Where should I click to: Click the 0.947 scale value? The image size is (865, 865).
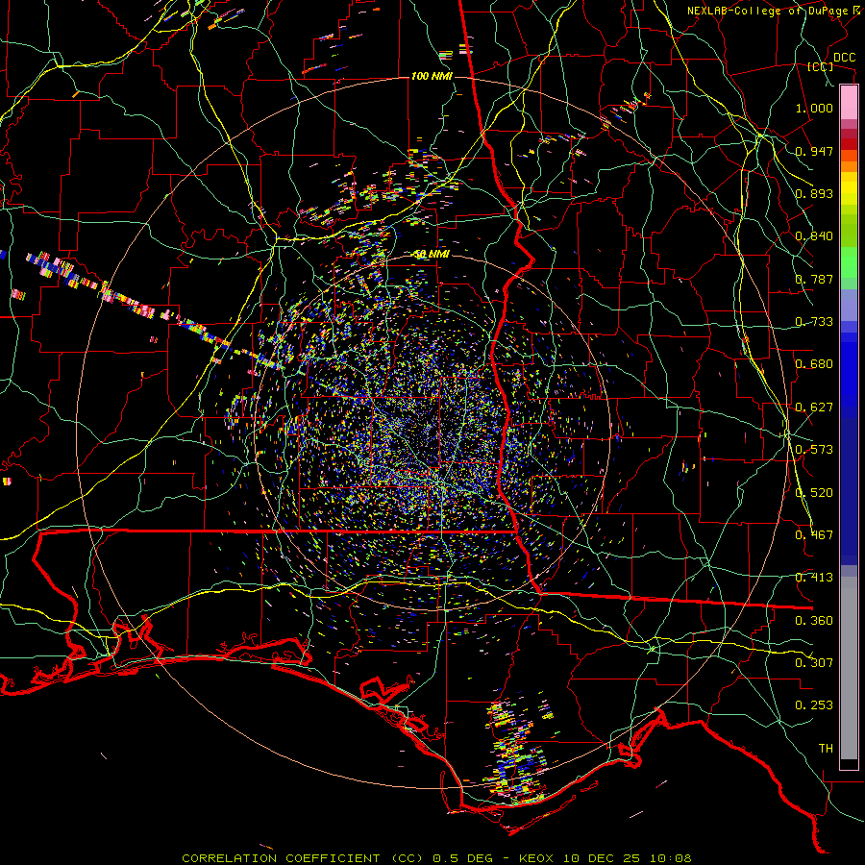click(814, 151)
